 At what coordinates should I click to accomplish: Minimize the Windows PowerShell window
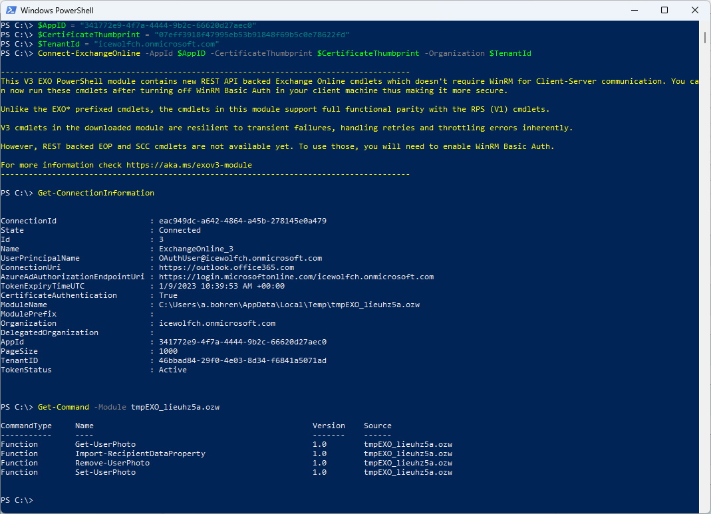point(635,10)
